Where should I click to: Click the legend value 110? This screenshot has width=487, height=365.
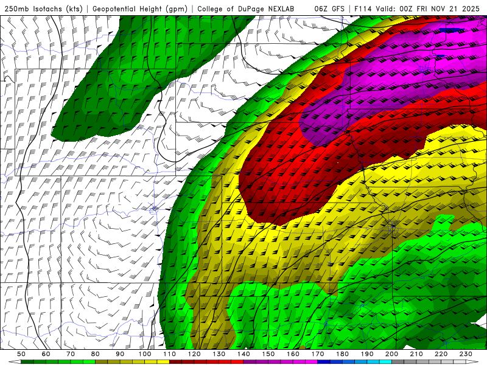pos(170,354)
